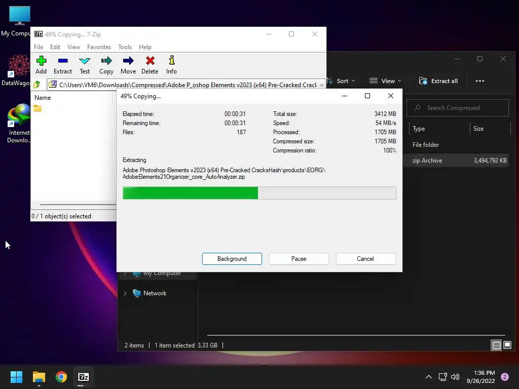The width and height of the screenshot is (519, 389).
Task: Switch Explorer to large thumbnails layout
Action: point(507,345)
